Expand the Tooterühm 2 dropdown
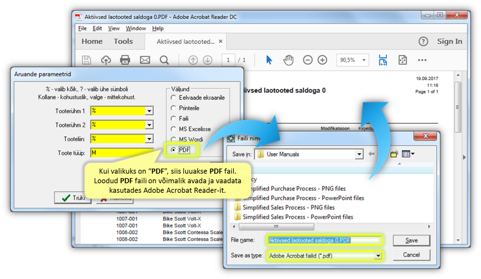481x279 pixels. coord(149,125)
